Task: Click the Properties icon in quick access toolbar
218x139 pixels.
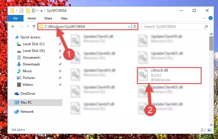Action: coord(22,11)
